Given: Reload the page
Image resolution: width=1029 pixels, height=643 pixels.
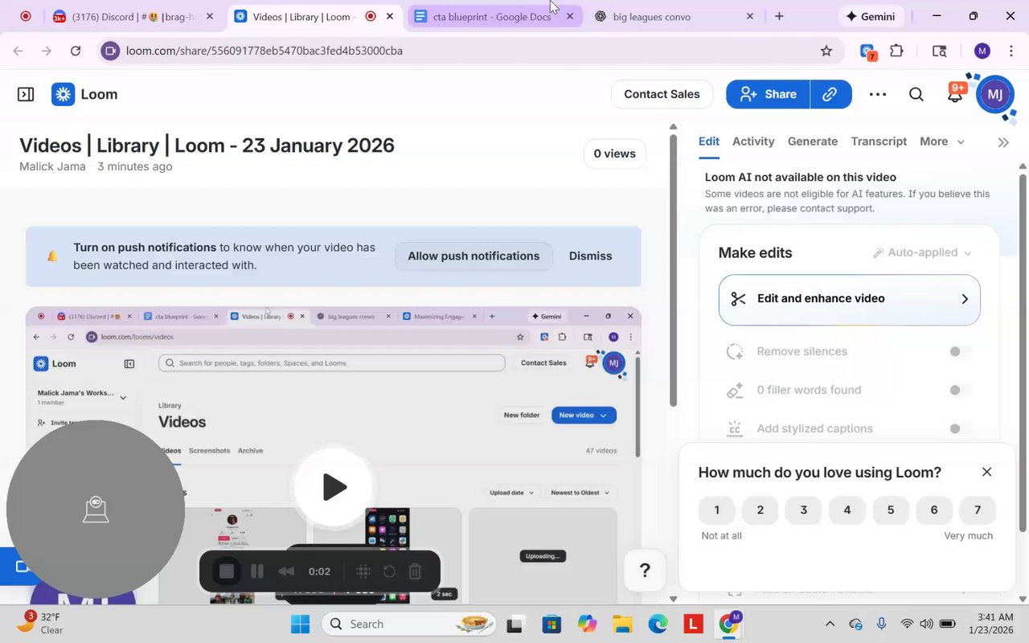Looking at the screenshot, I should pos(76,51).
